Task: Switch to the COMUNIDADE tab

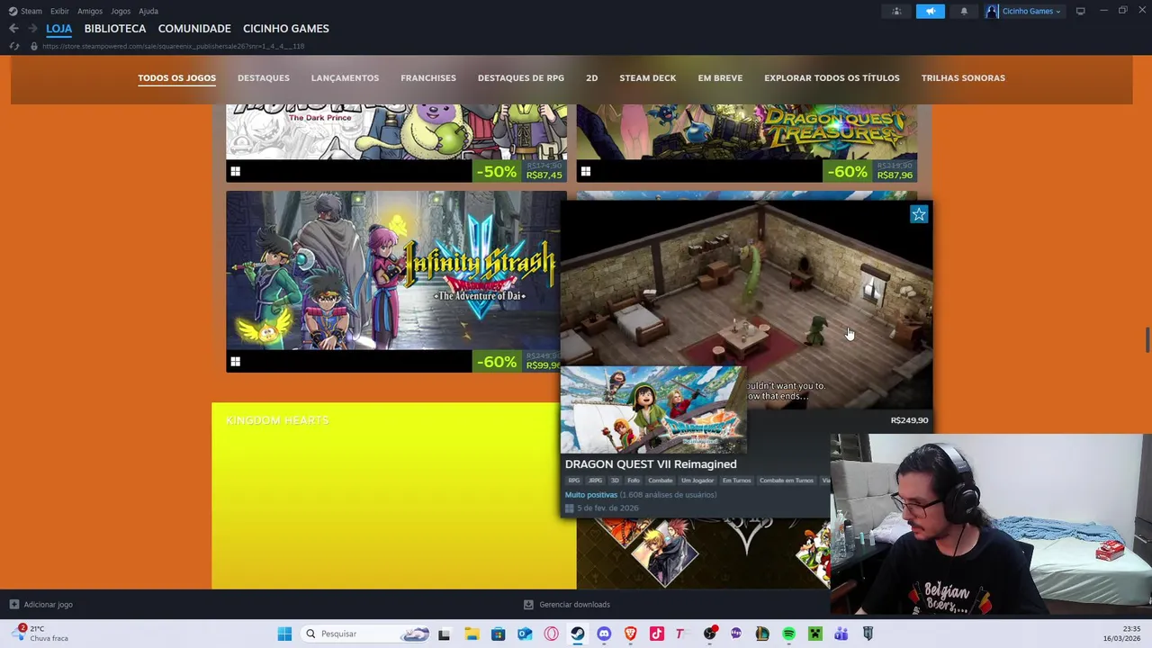Action: (x=194, y=29)
